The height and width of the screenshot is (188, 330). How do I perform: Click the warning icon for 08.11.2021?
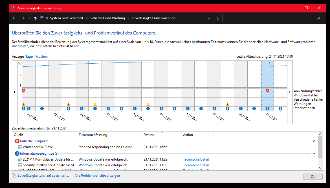coord(69,104)
